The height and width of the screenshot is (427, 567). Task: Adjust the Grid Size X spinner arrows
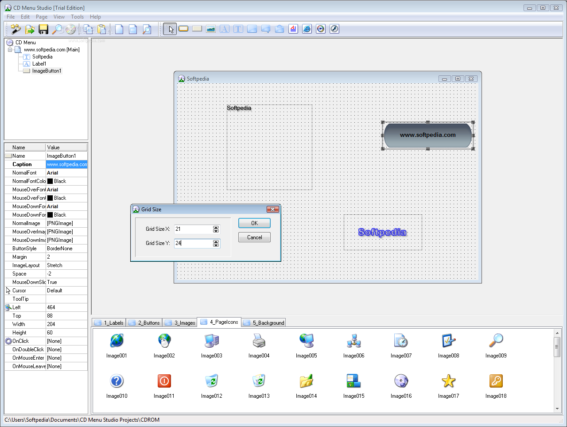216,229
